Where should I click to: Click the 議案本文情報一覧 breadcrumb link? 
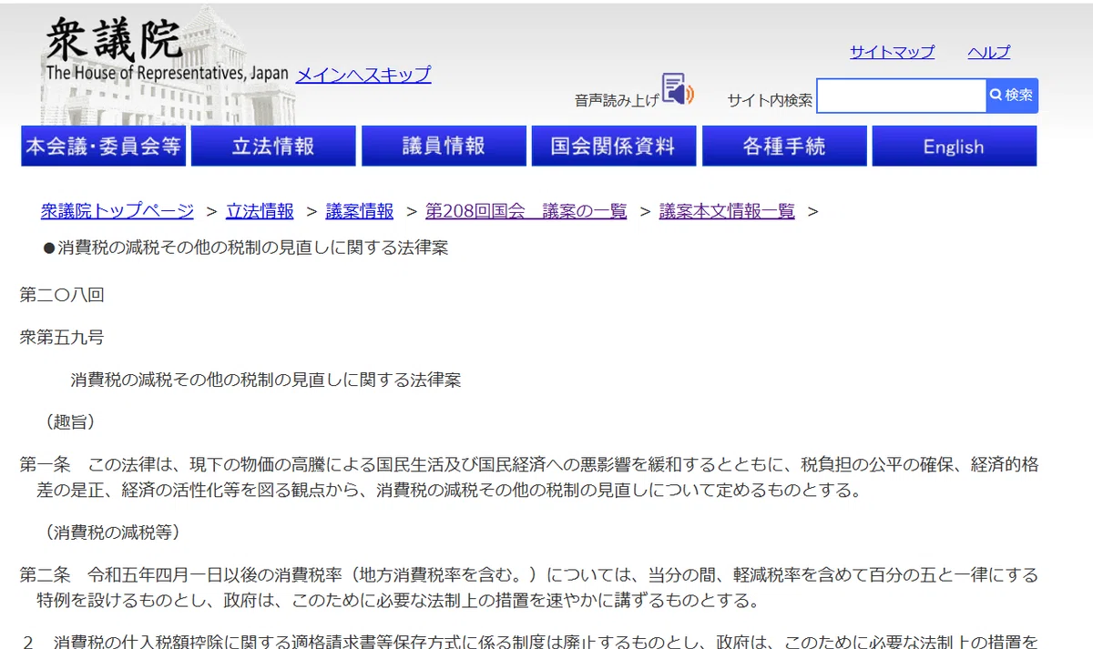(727, 211)
